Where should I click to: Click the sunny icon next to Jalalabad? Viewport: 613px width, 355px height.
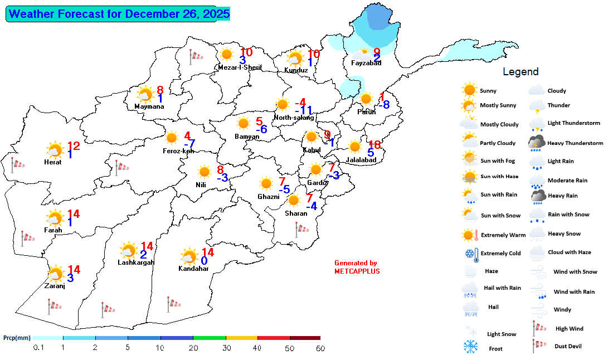click(354, 147)
